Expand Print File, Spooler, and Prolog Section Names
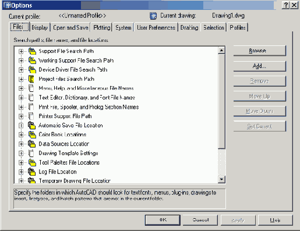 tap(21, 107)
